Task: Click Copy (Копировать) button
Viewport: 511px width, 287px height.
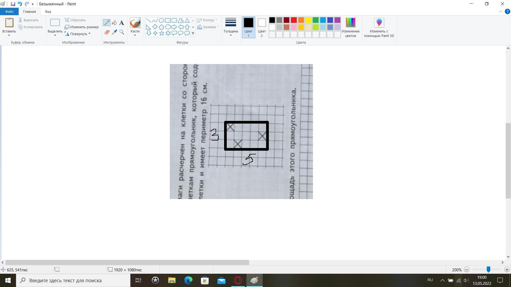Action: click(x=30, y=27)
